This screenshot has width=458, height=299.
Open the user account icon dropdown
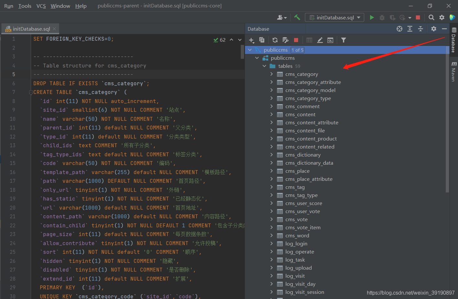click(x=282, y=17)
